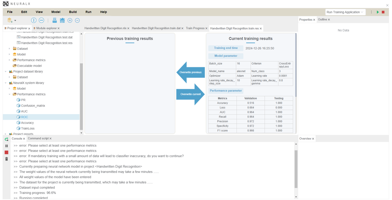Click the green run button in the toolbar
The image size is (392, 200).
pos(378,12)
